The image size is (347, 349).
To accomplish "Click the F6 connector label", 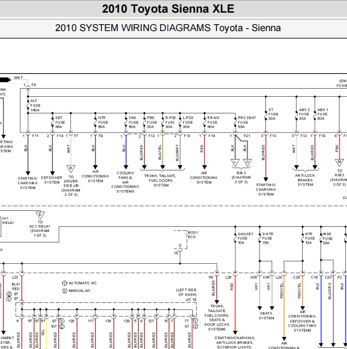I will coord(34,85).
